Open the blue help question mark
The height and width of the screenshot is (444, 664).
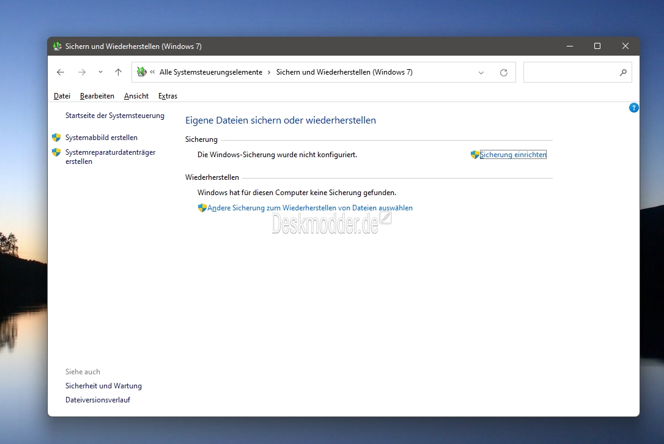633,108
